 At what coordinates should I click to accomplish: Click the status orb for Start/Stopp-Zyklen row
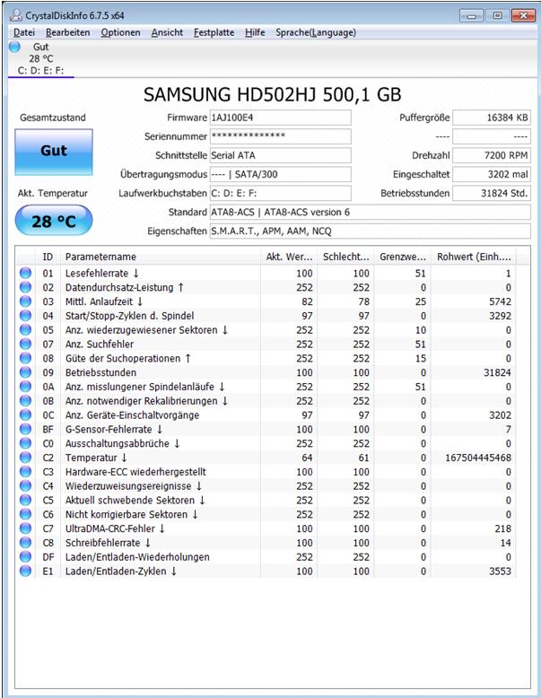coord(25,316)
